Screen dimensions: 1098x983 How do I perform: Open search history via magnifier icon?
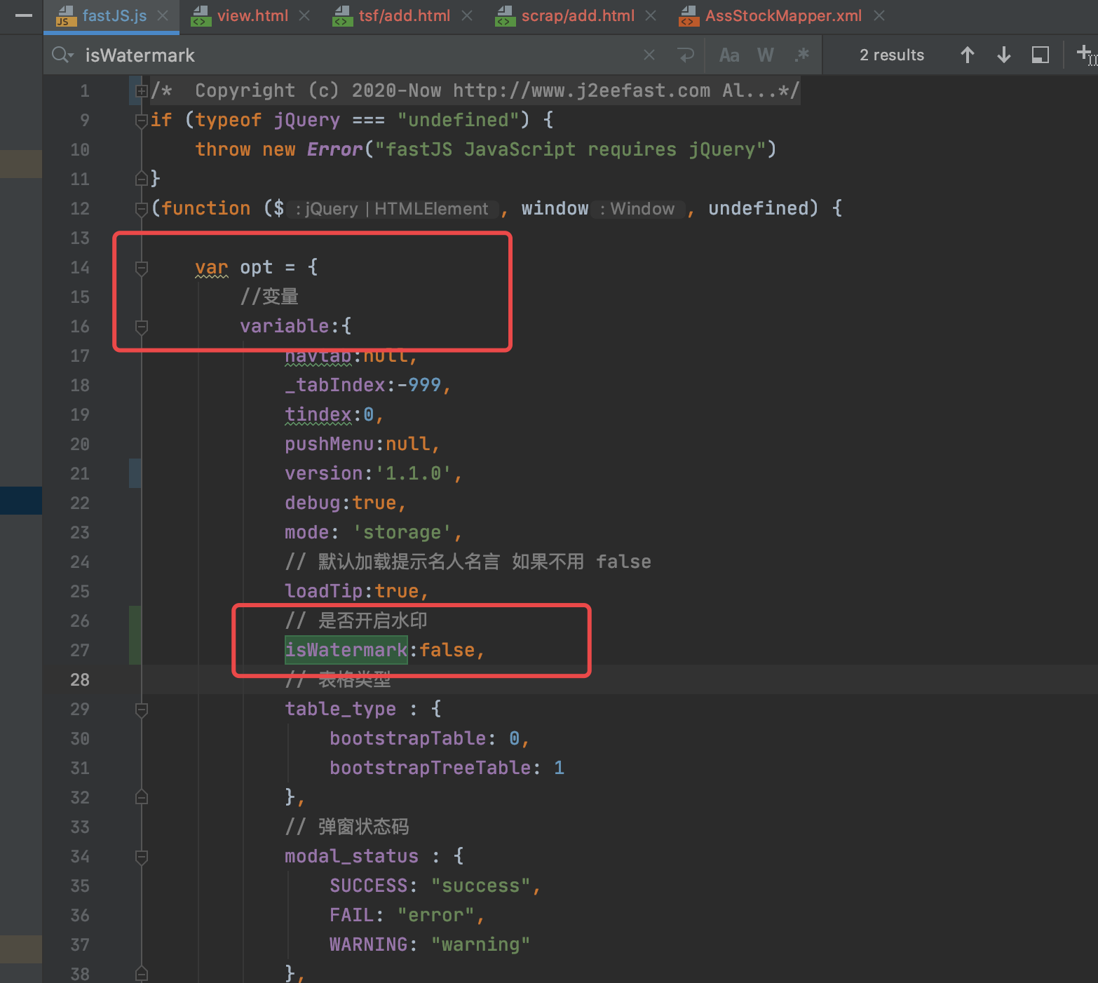pyautogui.click(x=62, y=55)
